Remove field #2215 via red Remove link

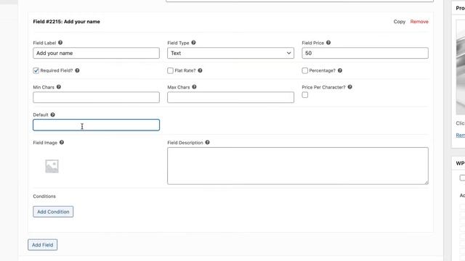(419, 22)
